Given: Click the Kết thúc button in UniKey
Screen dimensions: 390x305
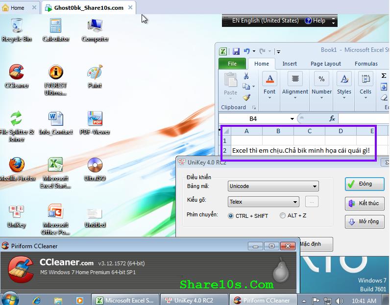Looking at the screenshot, I should [x=365, y=203].
